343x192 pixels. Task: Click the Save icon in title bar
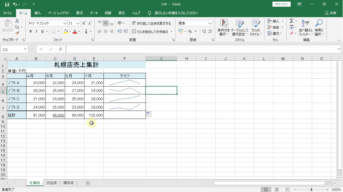(x=7, y=4)
